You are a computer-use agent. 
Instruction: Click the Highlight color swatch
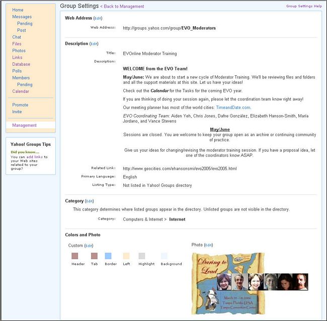[142, 256]
